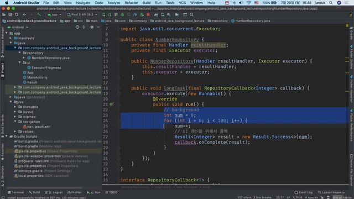354x199 pixels.
Task: Open the app run configuration dropdown
Action: [54, 15]
